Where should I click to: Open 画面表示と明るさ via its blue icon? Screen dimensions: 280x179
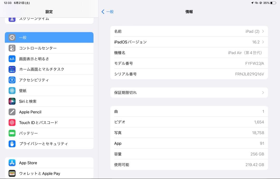(12, 59)
